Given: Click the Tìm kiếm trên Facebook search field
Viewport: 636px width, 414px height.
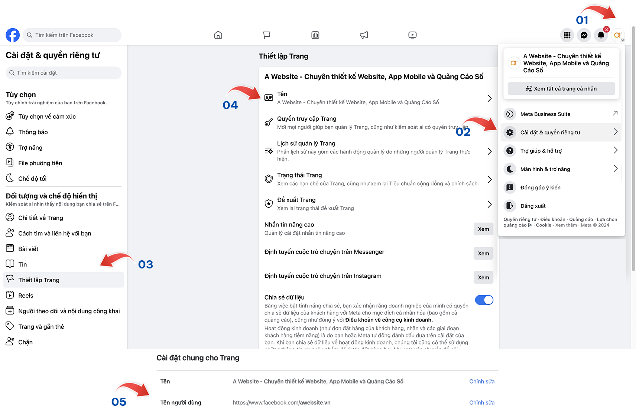Looking at the screenshot, I should coord(72,35).
